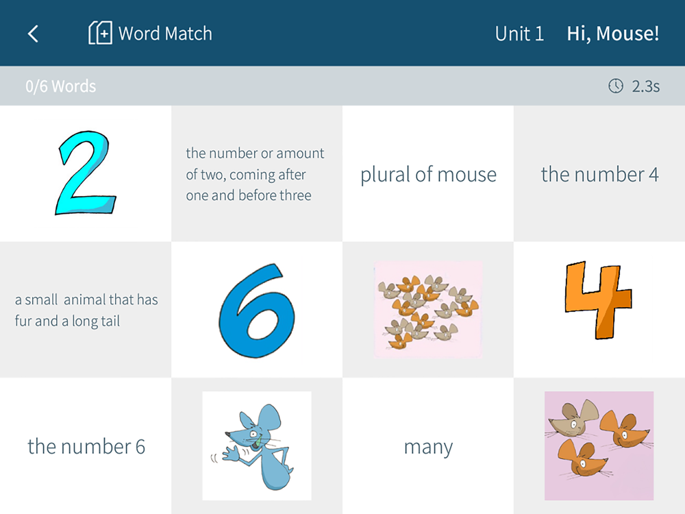The height and width of the screenshot is (514, 685).
Task: Tap the clock timer icon
Action: pos(616,86)
